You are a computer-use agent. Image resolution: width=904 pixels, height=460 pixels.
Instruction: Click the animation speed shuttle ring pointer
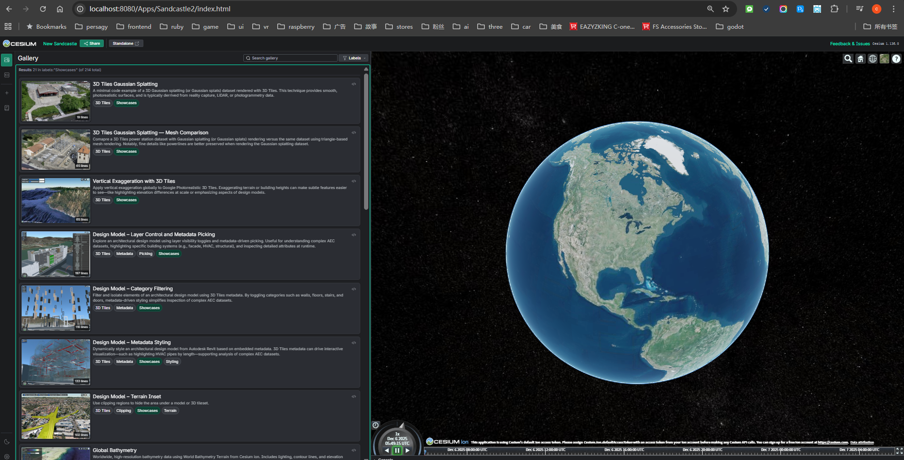pyautogui.click(x=401, y=426)
